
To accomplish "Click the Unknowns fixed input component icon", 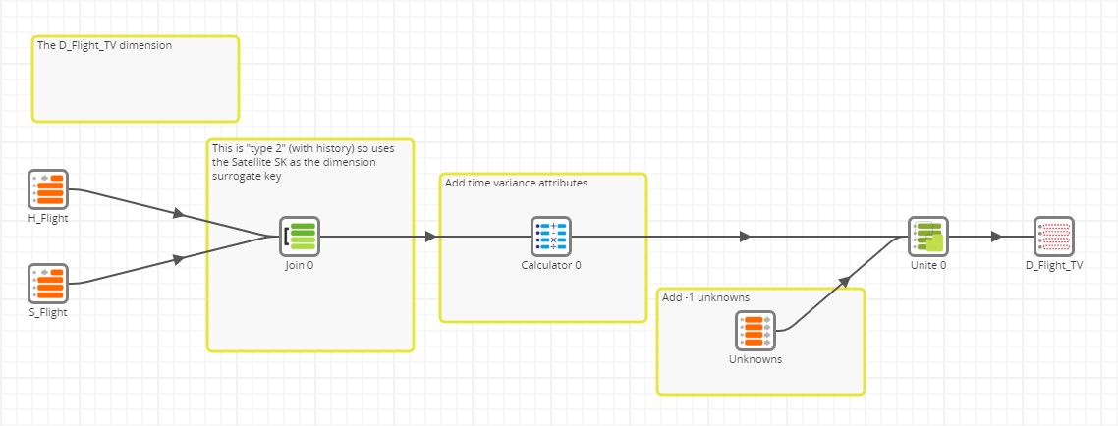I will coord(755,331).
